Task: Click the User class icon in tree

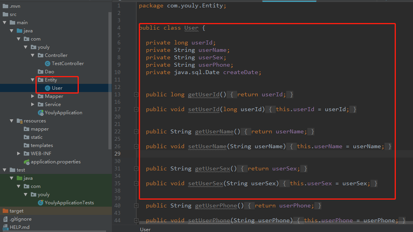Action: 48,88
